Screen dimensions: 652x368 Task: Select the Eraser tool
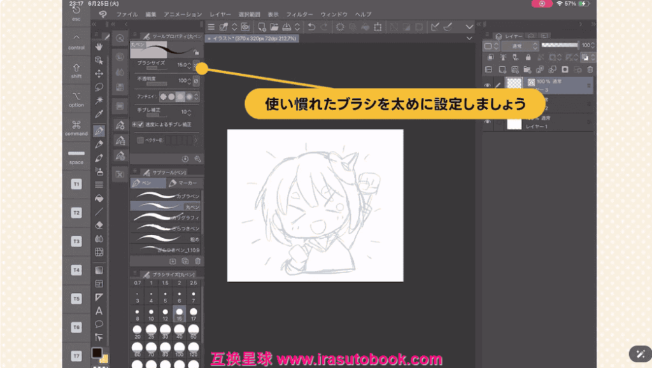pos(99,224)
